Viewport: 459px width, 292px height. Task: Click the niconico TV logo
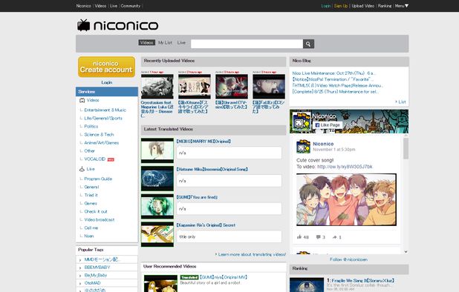(117, 25)
